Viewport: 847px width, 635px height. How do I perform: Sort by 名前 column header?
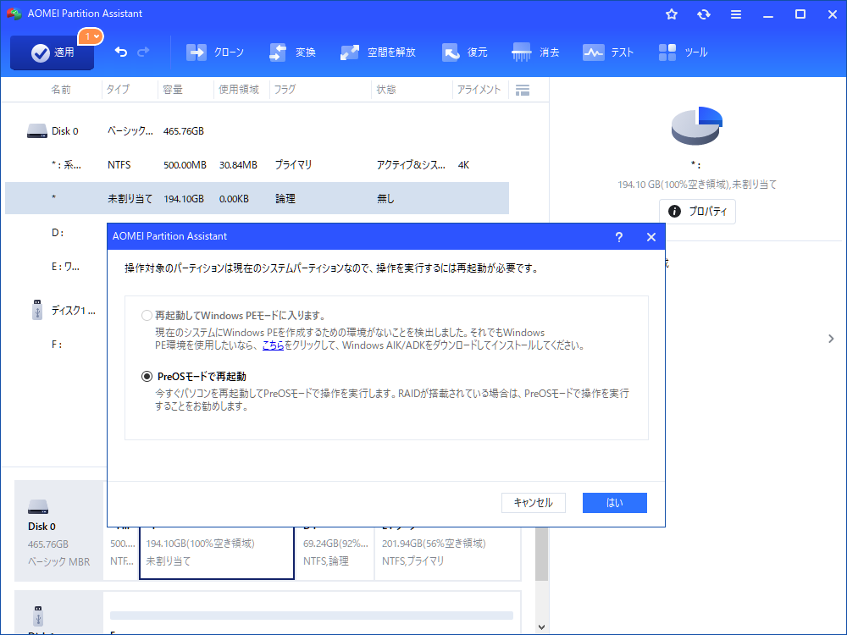coord(61,90)
